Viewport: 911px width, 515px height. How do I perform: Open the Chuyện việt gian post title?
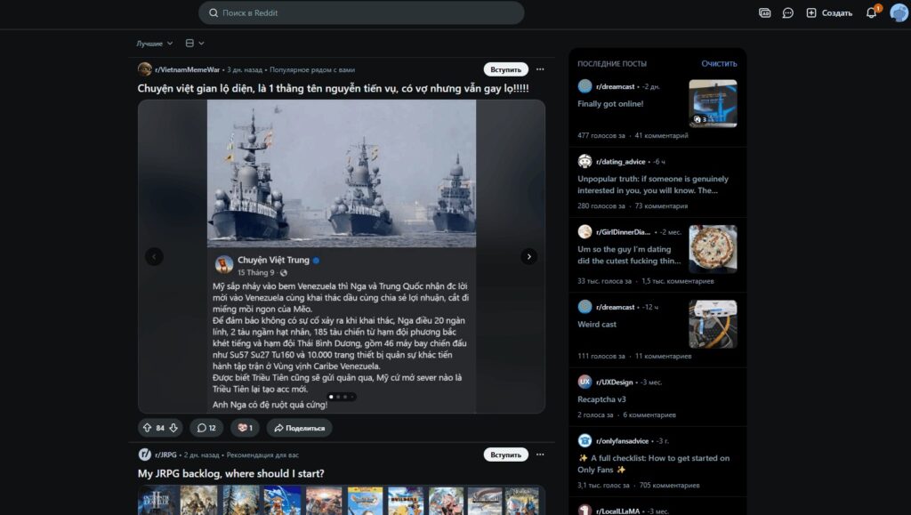333,89
